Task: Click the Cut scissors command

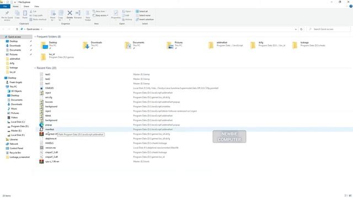Action: pos(33,11)
